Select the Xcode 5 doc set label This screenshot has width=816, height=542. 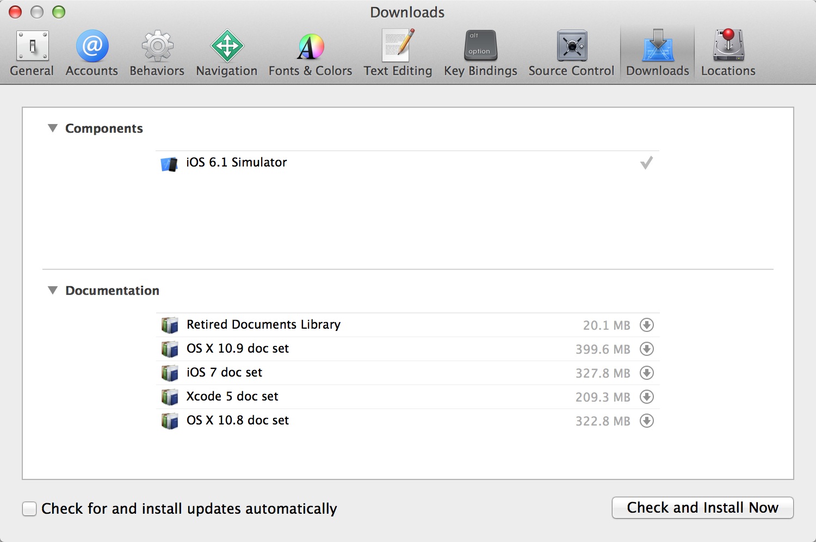(232, 396)
